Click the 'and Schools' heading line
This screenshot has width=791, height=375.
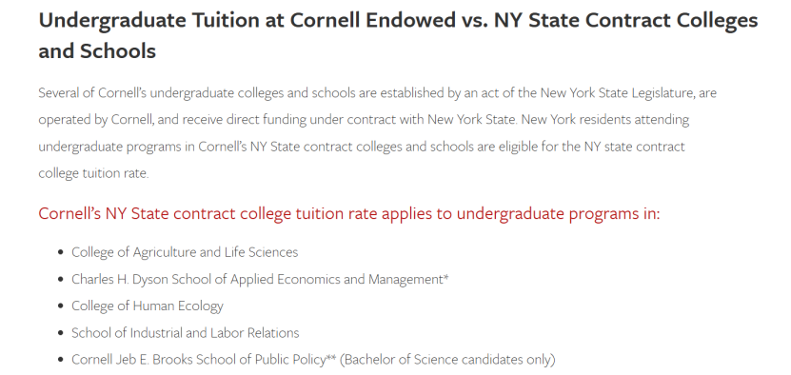[x=97, y=51]
